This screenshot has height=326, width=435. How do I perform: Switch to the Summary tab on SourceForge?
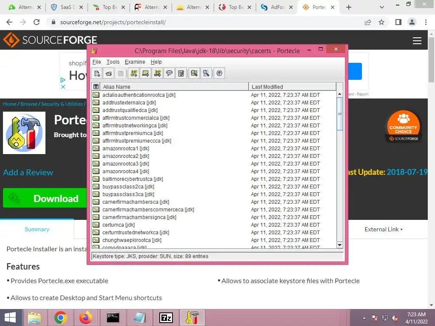[x=37, y=229]
